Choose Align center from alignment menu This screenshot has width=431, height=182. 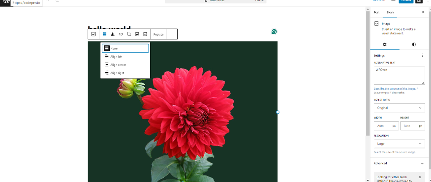point(125,65)
